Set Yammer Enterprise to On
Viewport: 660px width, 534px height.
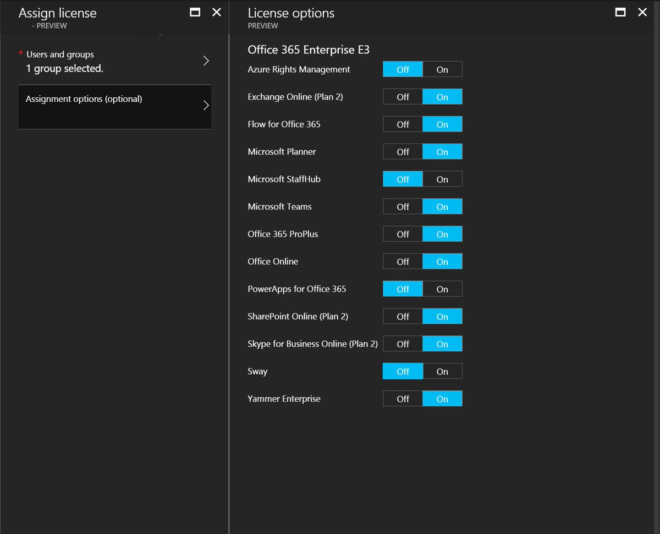click(x=443, y=399)
